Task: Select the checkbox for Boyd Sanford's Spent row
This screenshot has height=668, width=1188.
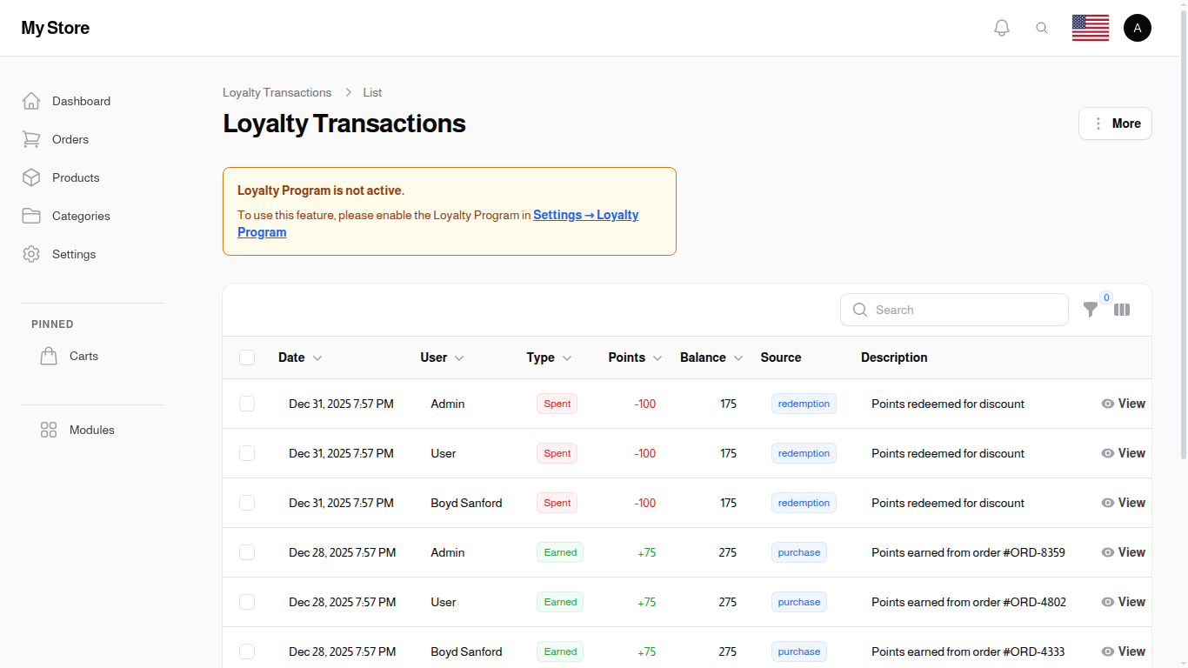Action: pos(247,503)
